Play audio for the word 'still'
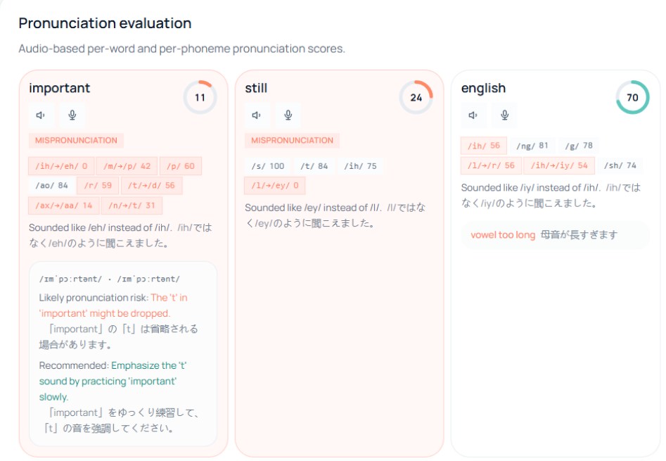This screenshot has height=461, width=666. 257,115
